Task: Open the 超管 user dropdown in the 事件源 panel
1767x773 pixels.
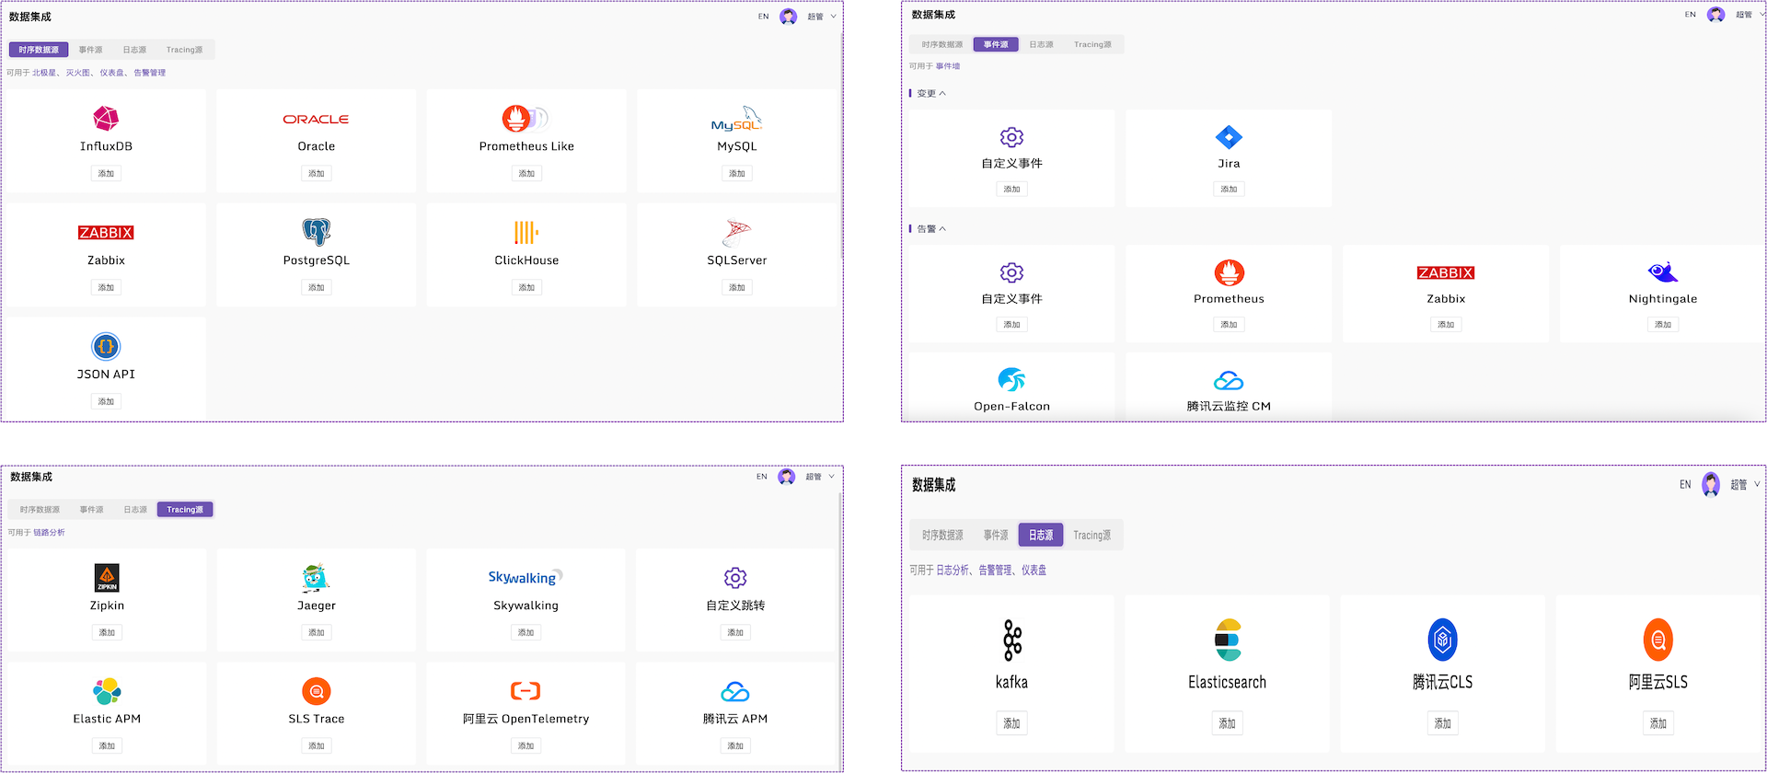Action: tap(1750, 15)
